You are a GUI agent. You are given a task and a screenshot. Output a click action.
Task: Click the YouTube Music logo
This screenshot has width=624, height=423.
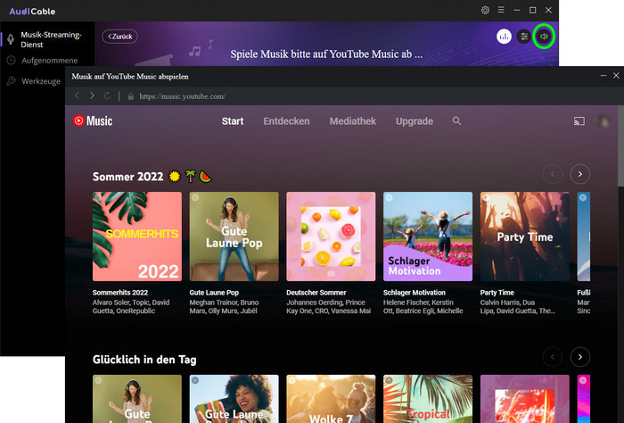tap(93, 120)
